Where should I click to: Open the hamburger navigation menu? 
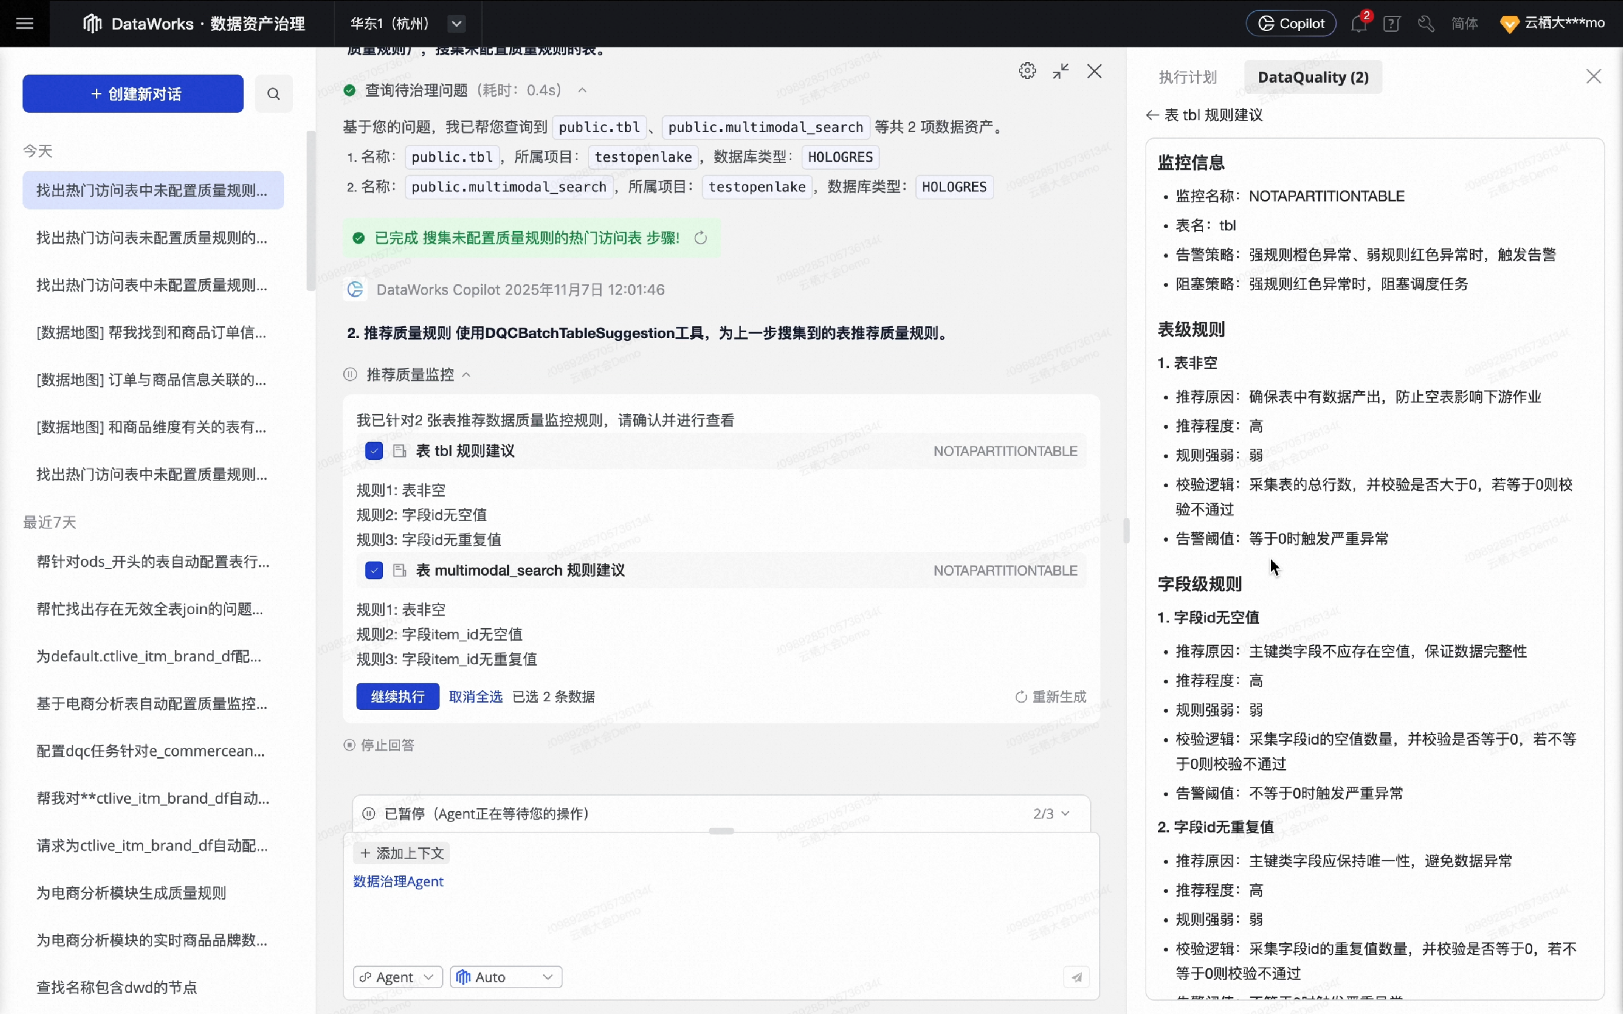point(24,24)
